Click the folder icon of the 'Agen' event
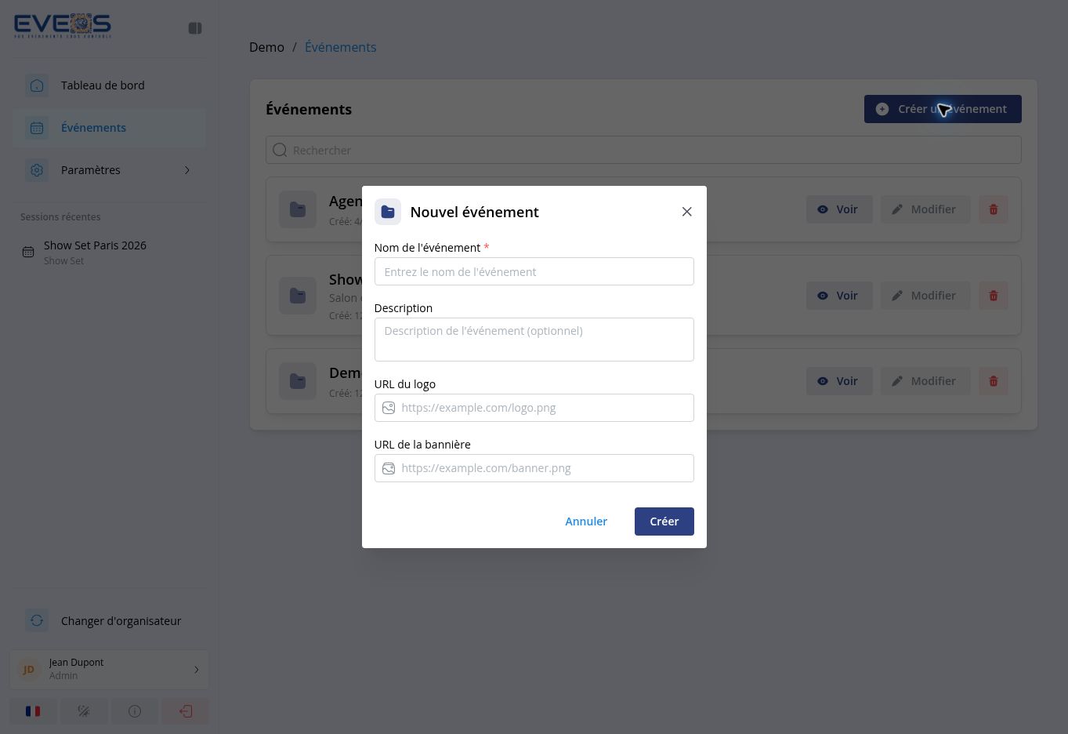1068x734 pixels. [x=298, y=209]
